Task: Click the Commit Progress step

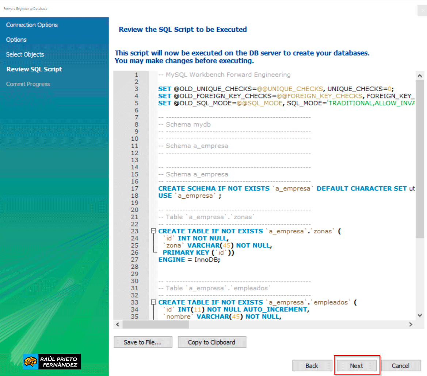Action: 28,84
